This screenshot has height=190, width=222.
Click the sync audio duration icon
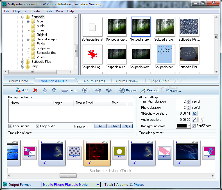(x=195, y=120)
